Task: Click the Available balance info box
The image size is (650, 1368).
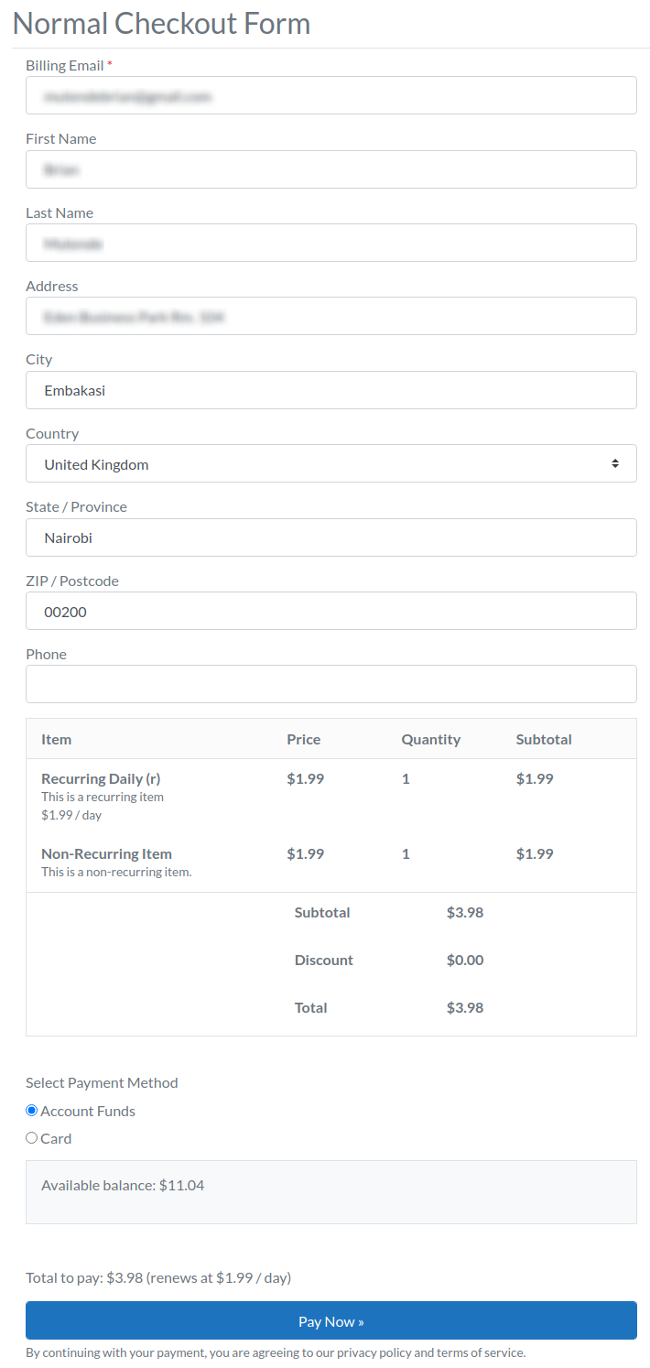Action: 330,1191
